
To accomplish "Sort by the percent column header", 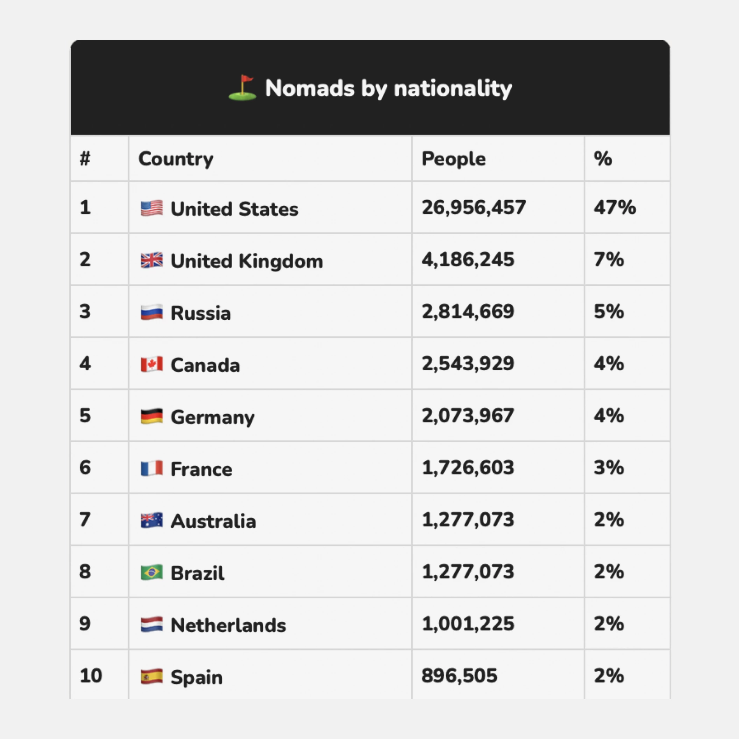I will [603, 159].
